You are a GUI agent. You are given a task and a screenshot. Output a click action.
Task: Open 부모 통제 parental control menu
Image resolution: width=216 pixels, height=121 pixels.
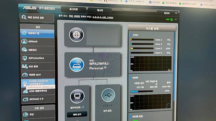38,66
